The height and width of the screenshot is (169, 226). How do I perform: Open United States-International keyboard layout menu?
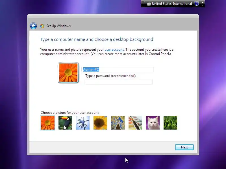point(172,4)
